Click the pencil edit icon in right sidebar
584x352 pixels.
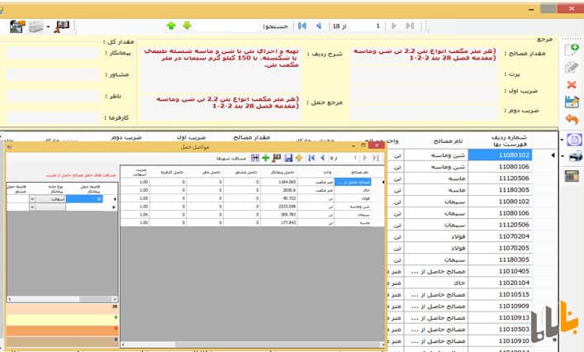(x=572, y=68)
